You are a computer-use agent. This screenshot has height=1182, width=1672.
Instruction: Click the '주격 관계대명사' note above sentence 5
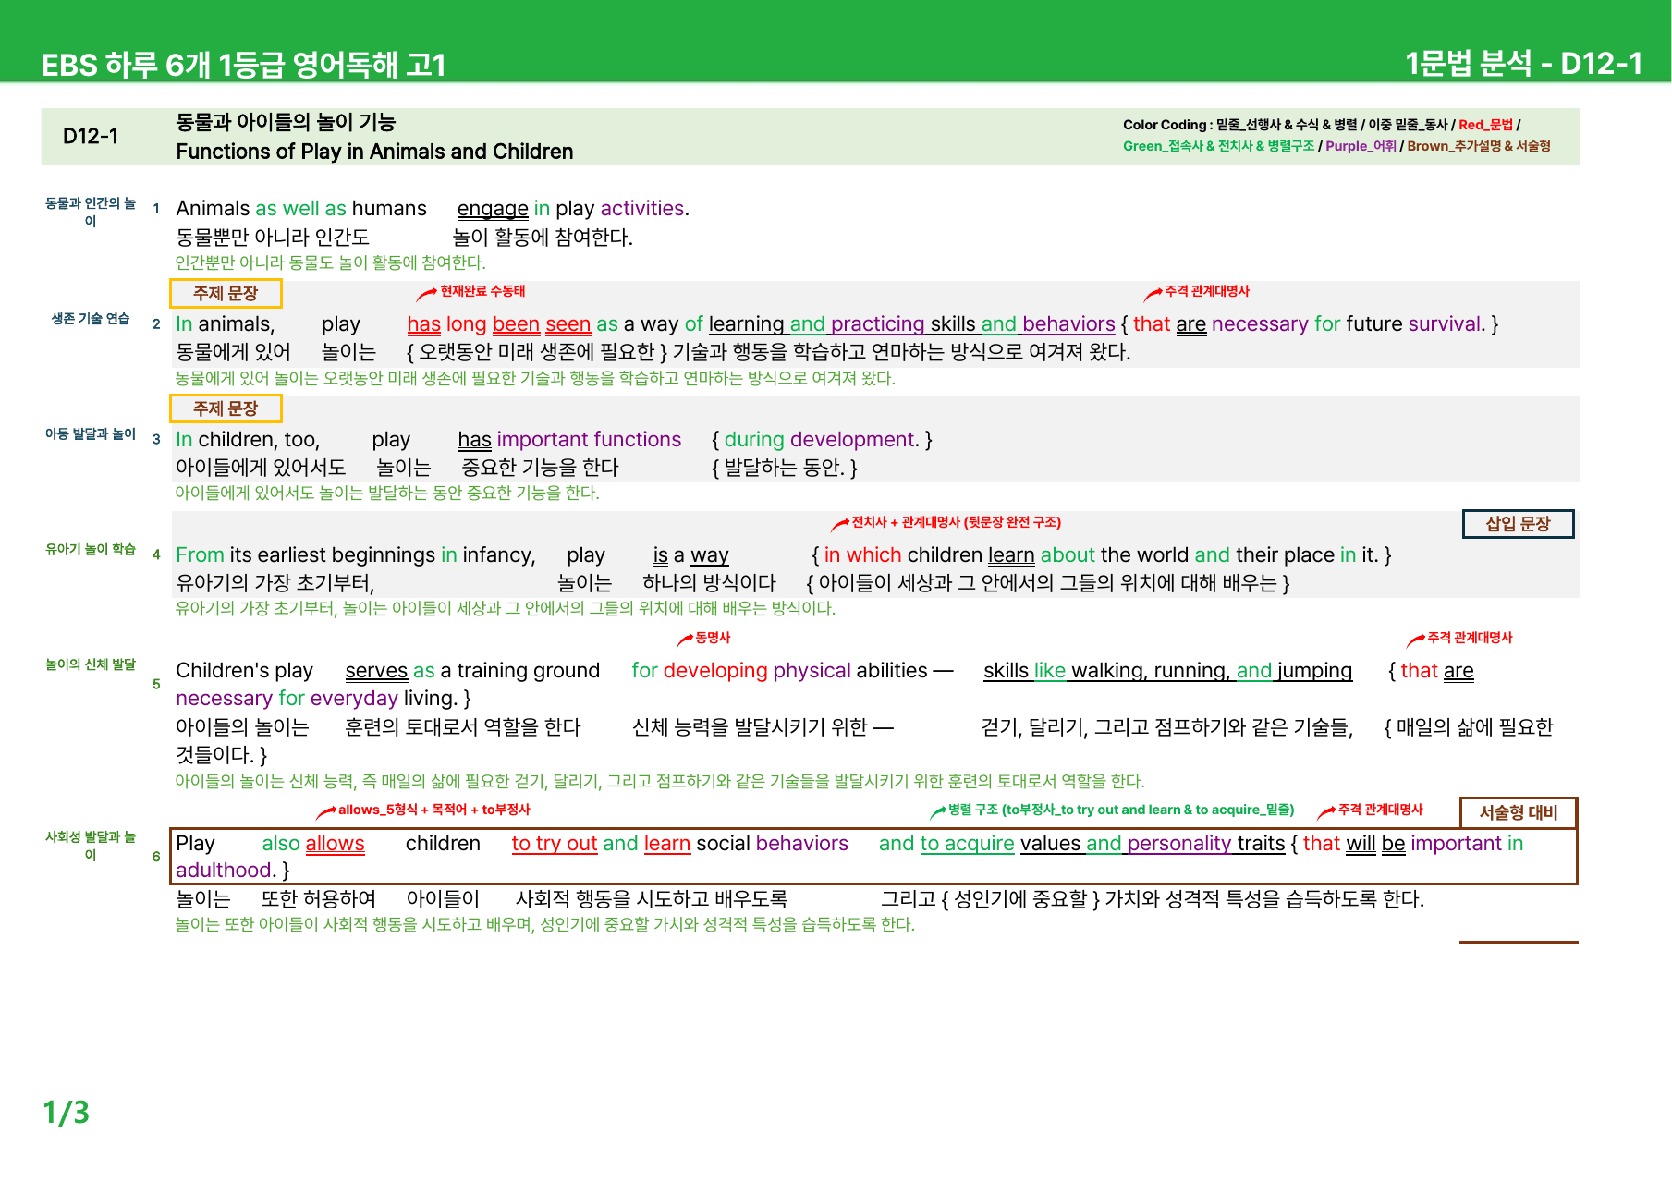click(1470, 638)
